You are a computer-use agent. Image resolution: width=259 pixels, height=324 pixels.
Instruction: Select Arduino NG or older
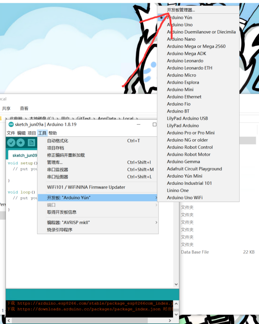[x=198, y=140]
